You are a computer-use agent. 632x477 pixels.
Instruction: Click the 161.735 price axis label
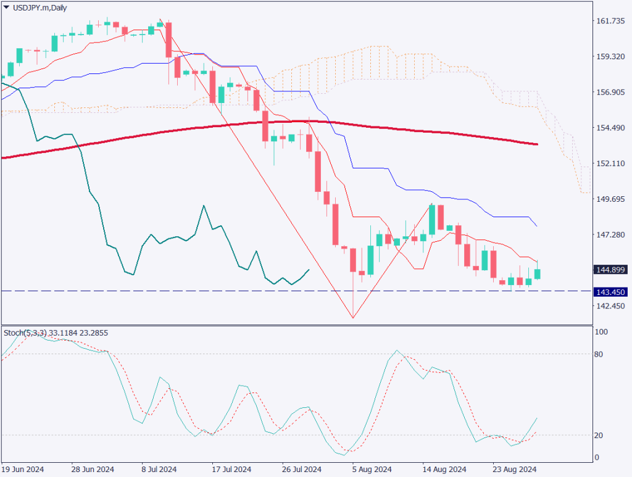tap(611, 21)
